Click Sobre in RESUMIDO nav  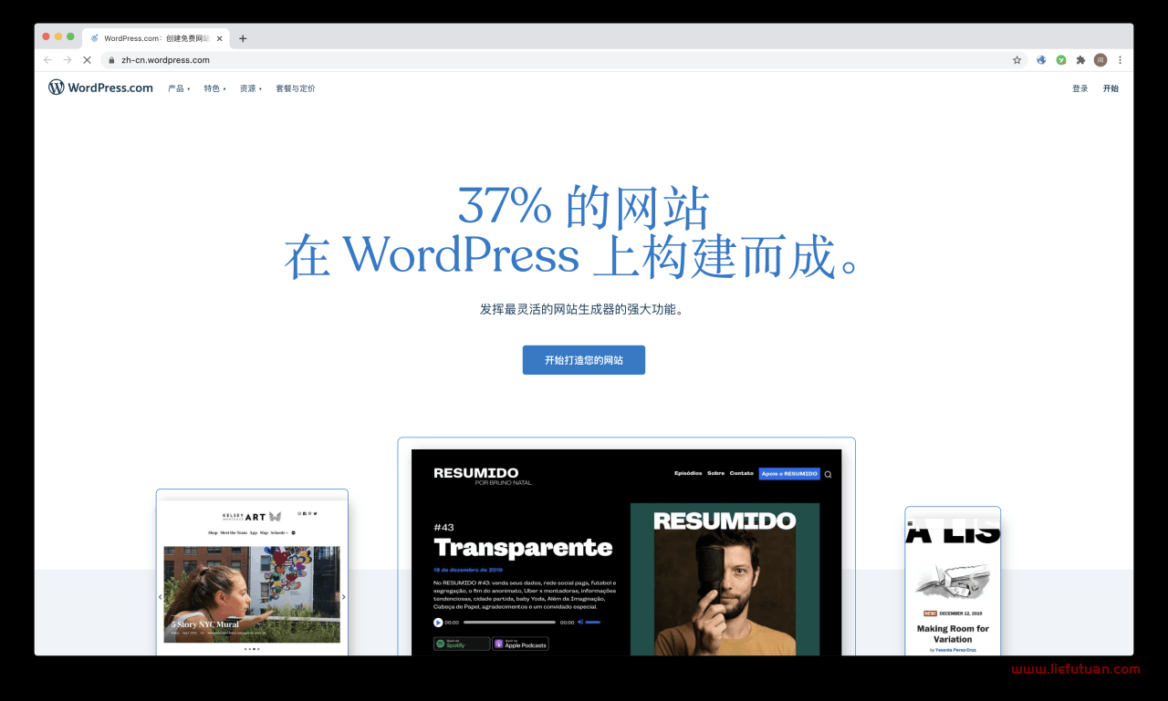click(715, 473)
